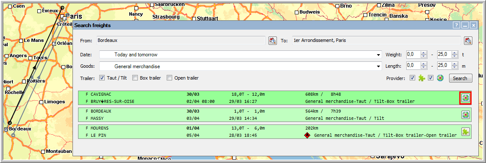The image size is (486, 163).
Task: Decrease the maximum weight value
Action: click(x=454, y=57)
